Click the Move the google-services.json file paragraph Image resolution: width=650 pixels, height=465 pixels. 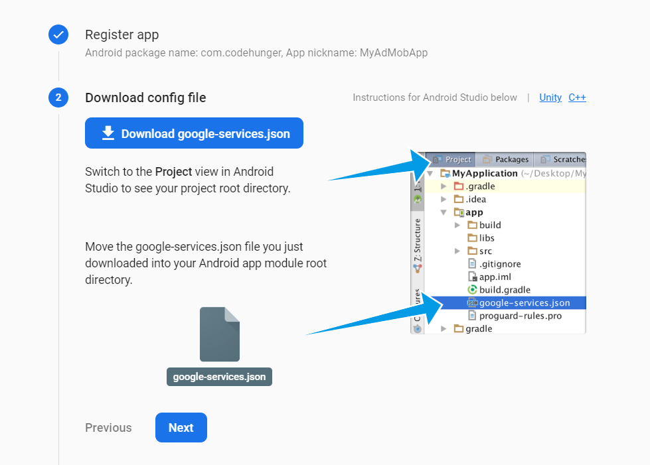pos(206,263)
